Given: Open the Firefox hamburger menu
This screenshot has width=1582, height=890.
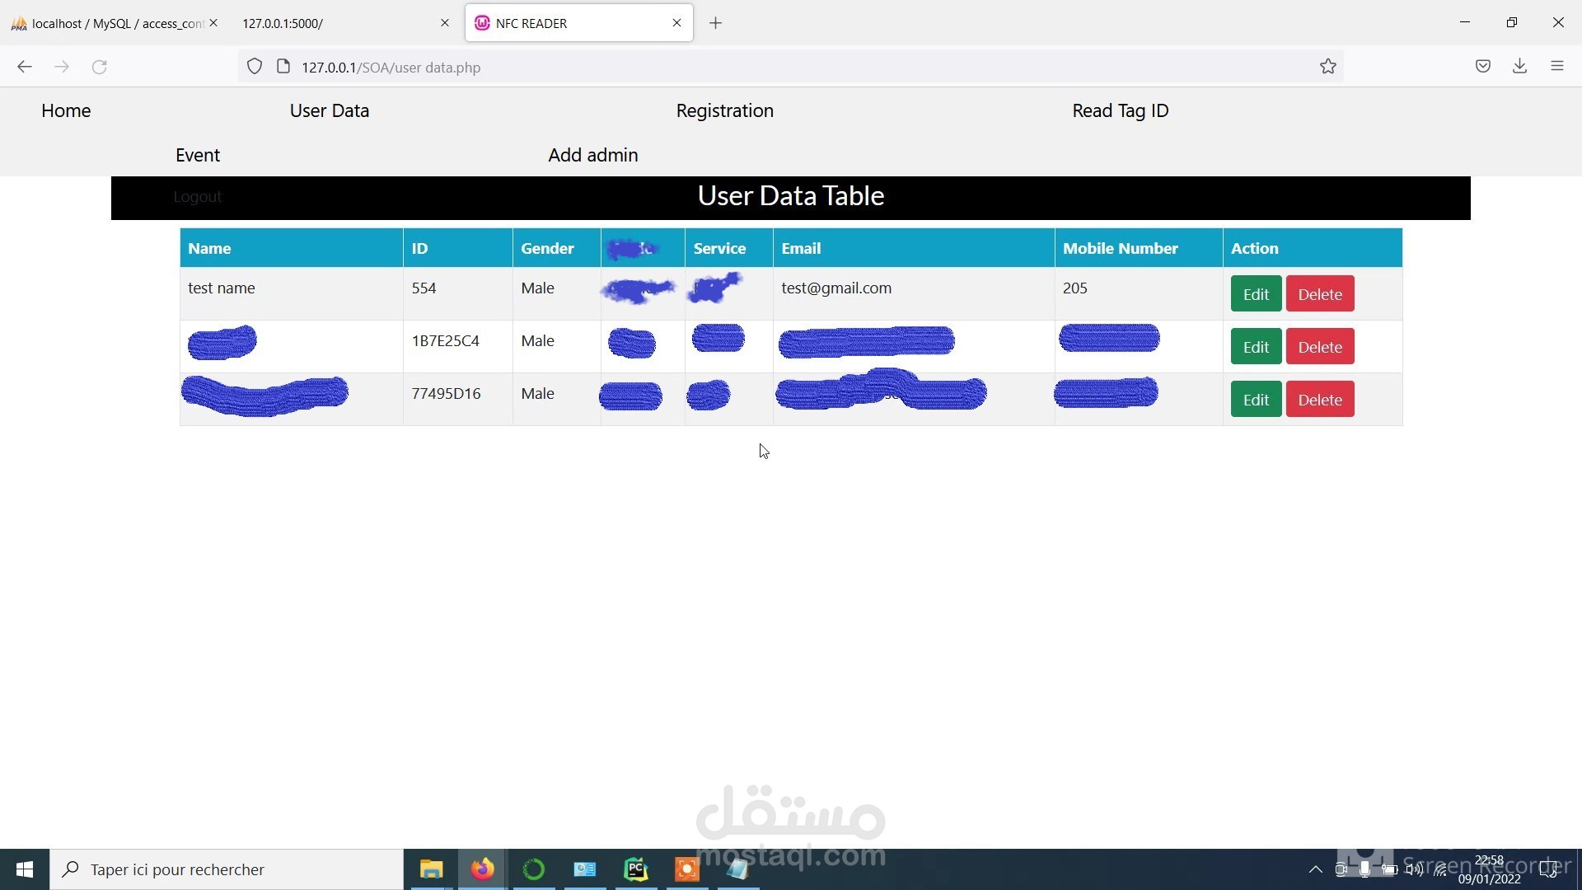Looking at the screenshot, I should tap(1556, 67).
